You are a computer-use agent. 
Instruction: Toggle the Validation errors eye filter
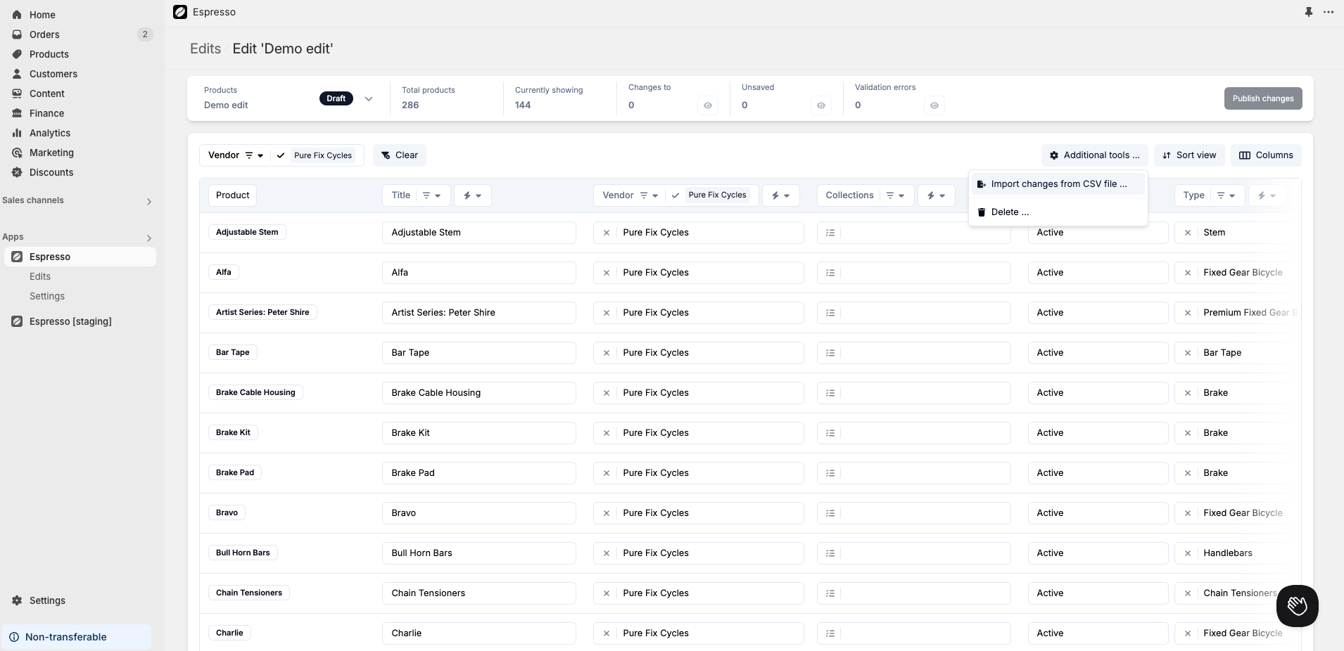934,105
